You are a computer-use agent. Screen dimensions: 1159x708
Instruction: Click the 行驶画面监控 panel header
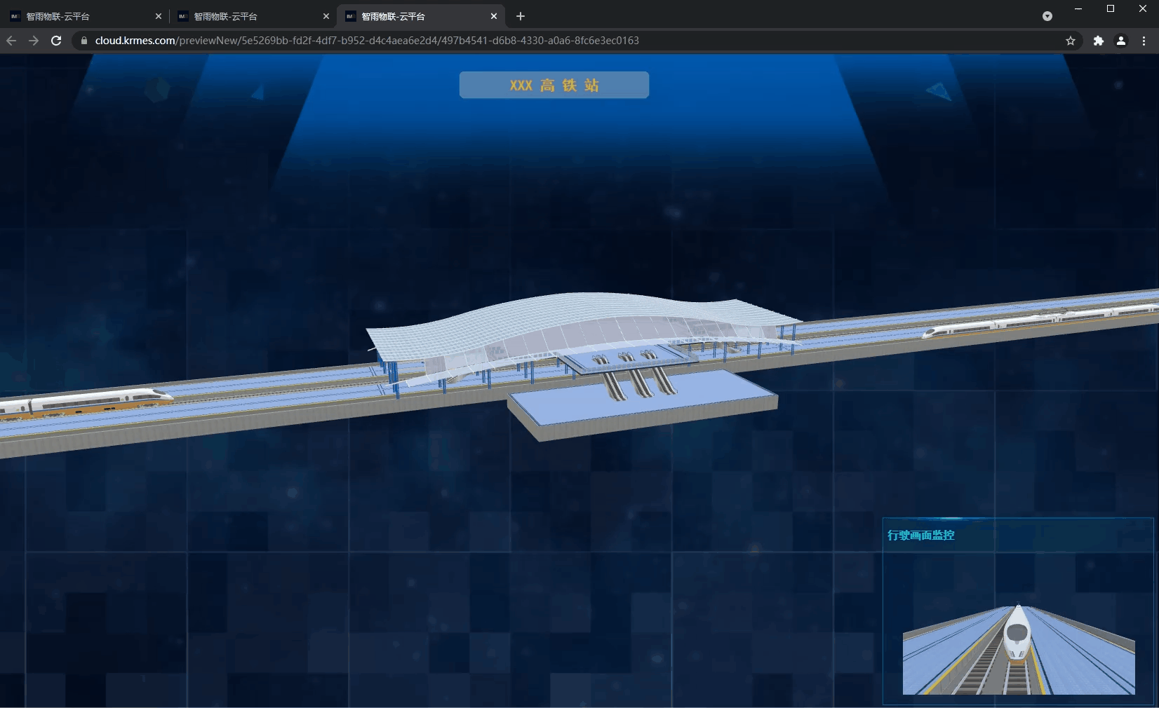tap(920, 536)
